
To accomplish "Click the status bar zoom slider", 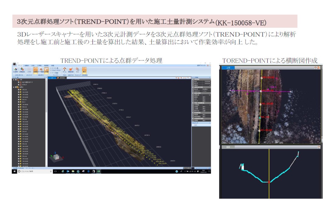I will [x=202, y=168].
